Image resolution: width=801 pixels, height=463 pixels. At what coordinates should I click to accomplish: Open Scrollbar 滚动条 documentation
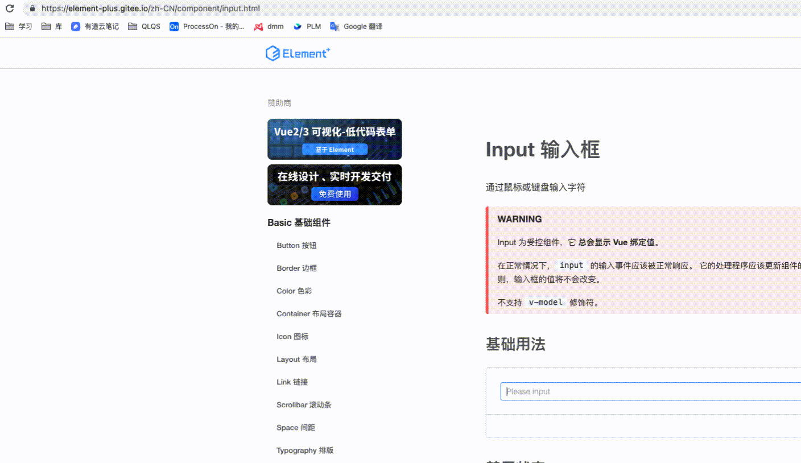coord(304,404)
